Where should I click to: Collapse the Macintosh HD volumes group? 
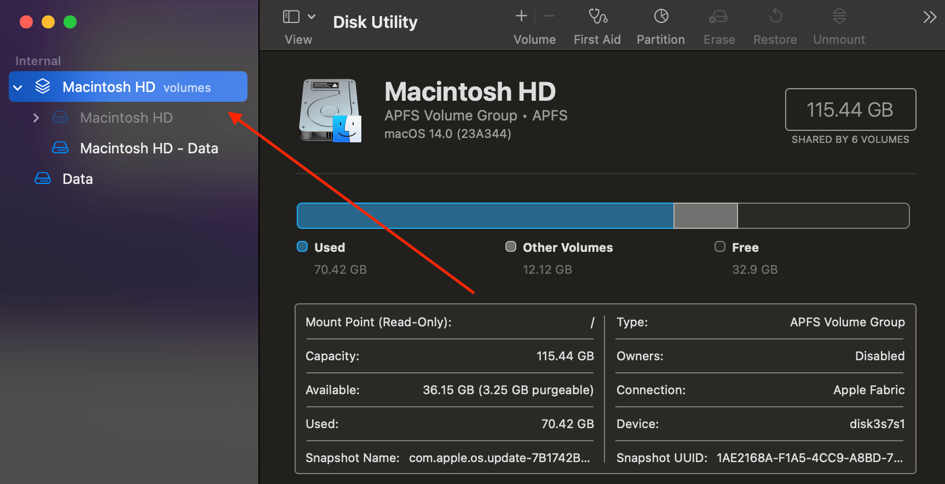coord(18,88)
